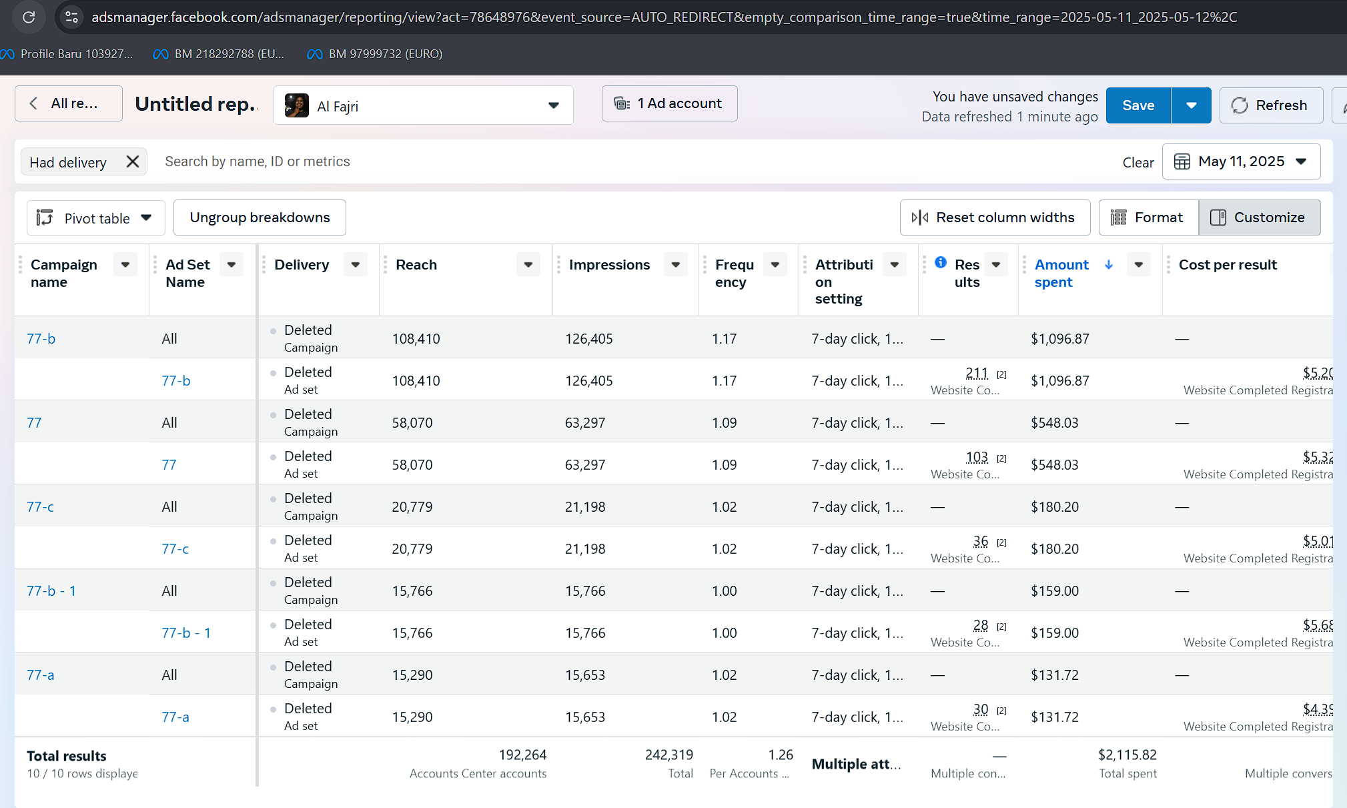1347x808 pixels.
Task: Open the Format panel
Action: coord(1148,218)
